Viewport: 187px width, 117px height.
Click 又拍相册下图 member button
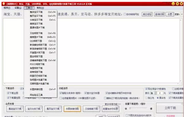pos(91,109)
